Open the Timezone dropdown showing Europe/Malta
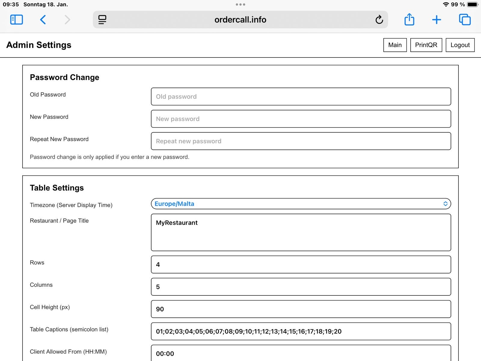Screen dimensions: 481x361 pyautogui.click(x=301, y=204)
